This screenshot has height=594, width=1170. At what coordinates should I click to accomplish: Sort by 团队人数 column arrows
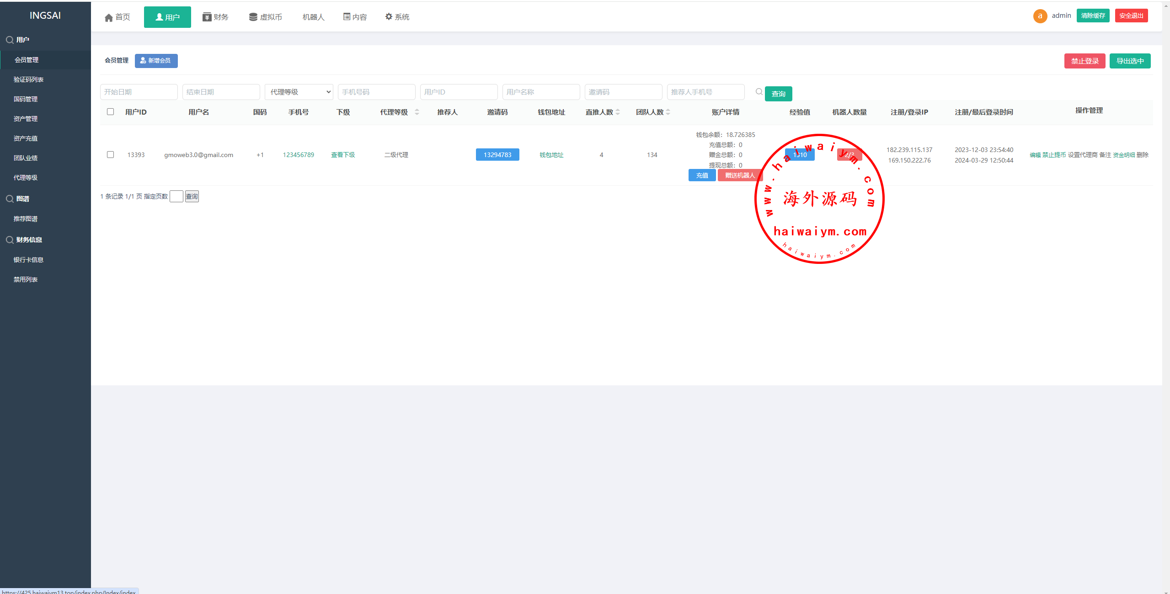click(x=668, y=112)
